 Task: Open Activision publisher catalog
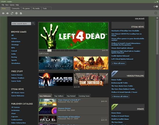[x=15, y=110]
